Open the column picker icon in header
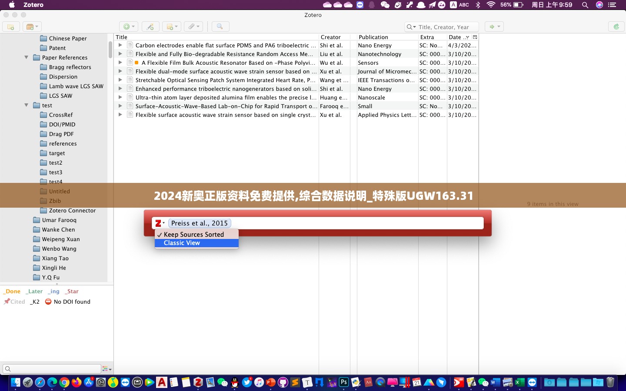 (475, 37)
